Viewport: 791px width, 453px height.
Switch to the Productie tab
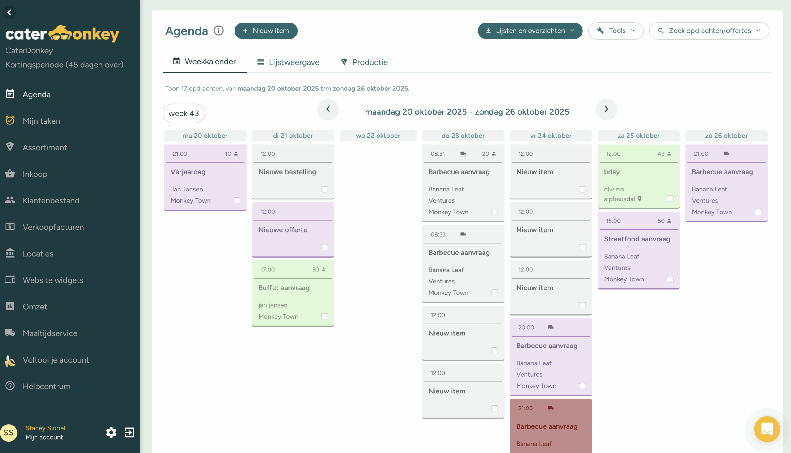pyautogui.click(x=364, y=62)
